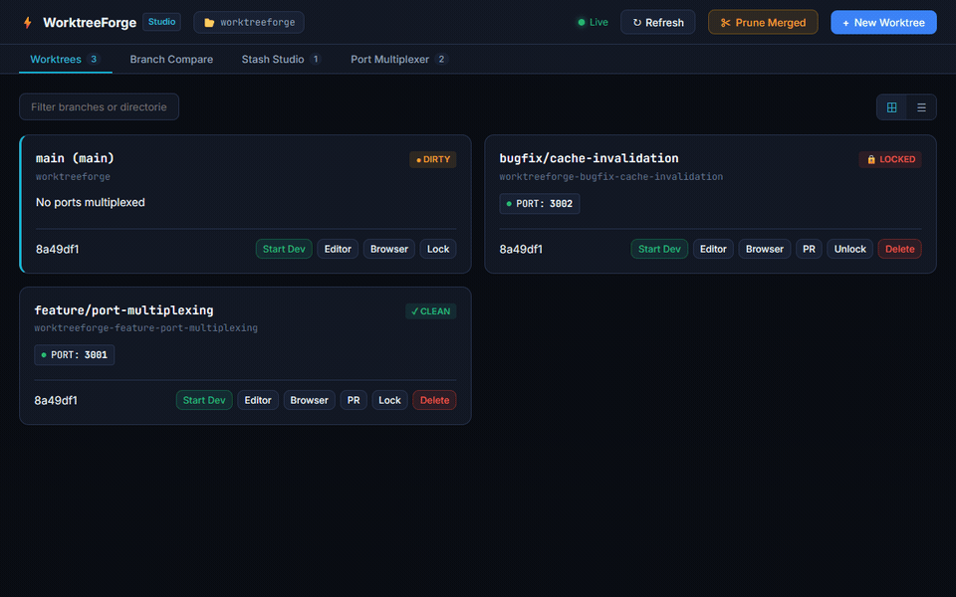Delete the feature/port-multiplexing worktree
The height and width of the screenshot is (597, 956).
pyautogui.click(x=434, y=400)
